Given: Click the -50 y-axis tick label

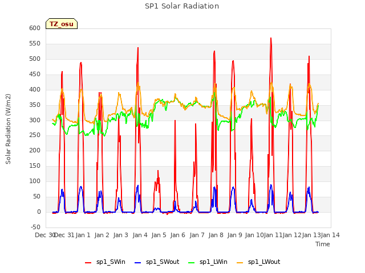Looking at the screenshot, I should tap(35, 227).
